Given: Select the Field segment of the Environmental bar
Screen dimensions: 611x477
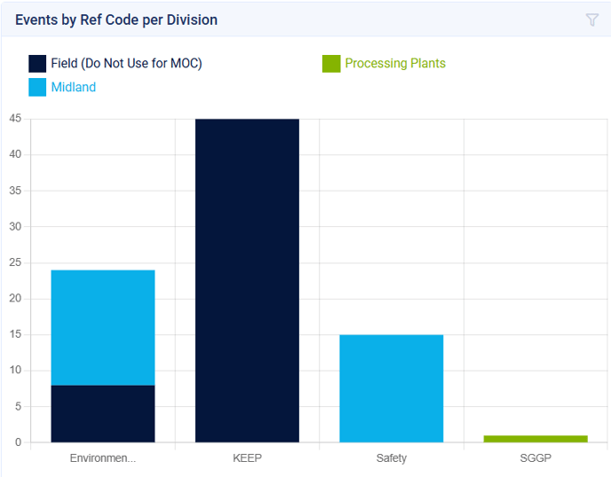Looking at the screenshot, I should click(x=103, y=413).
